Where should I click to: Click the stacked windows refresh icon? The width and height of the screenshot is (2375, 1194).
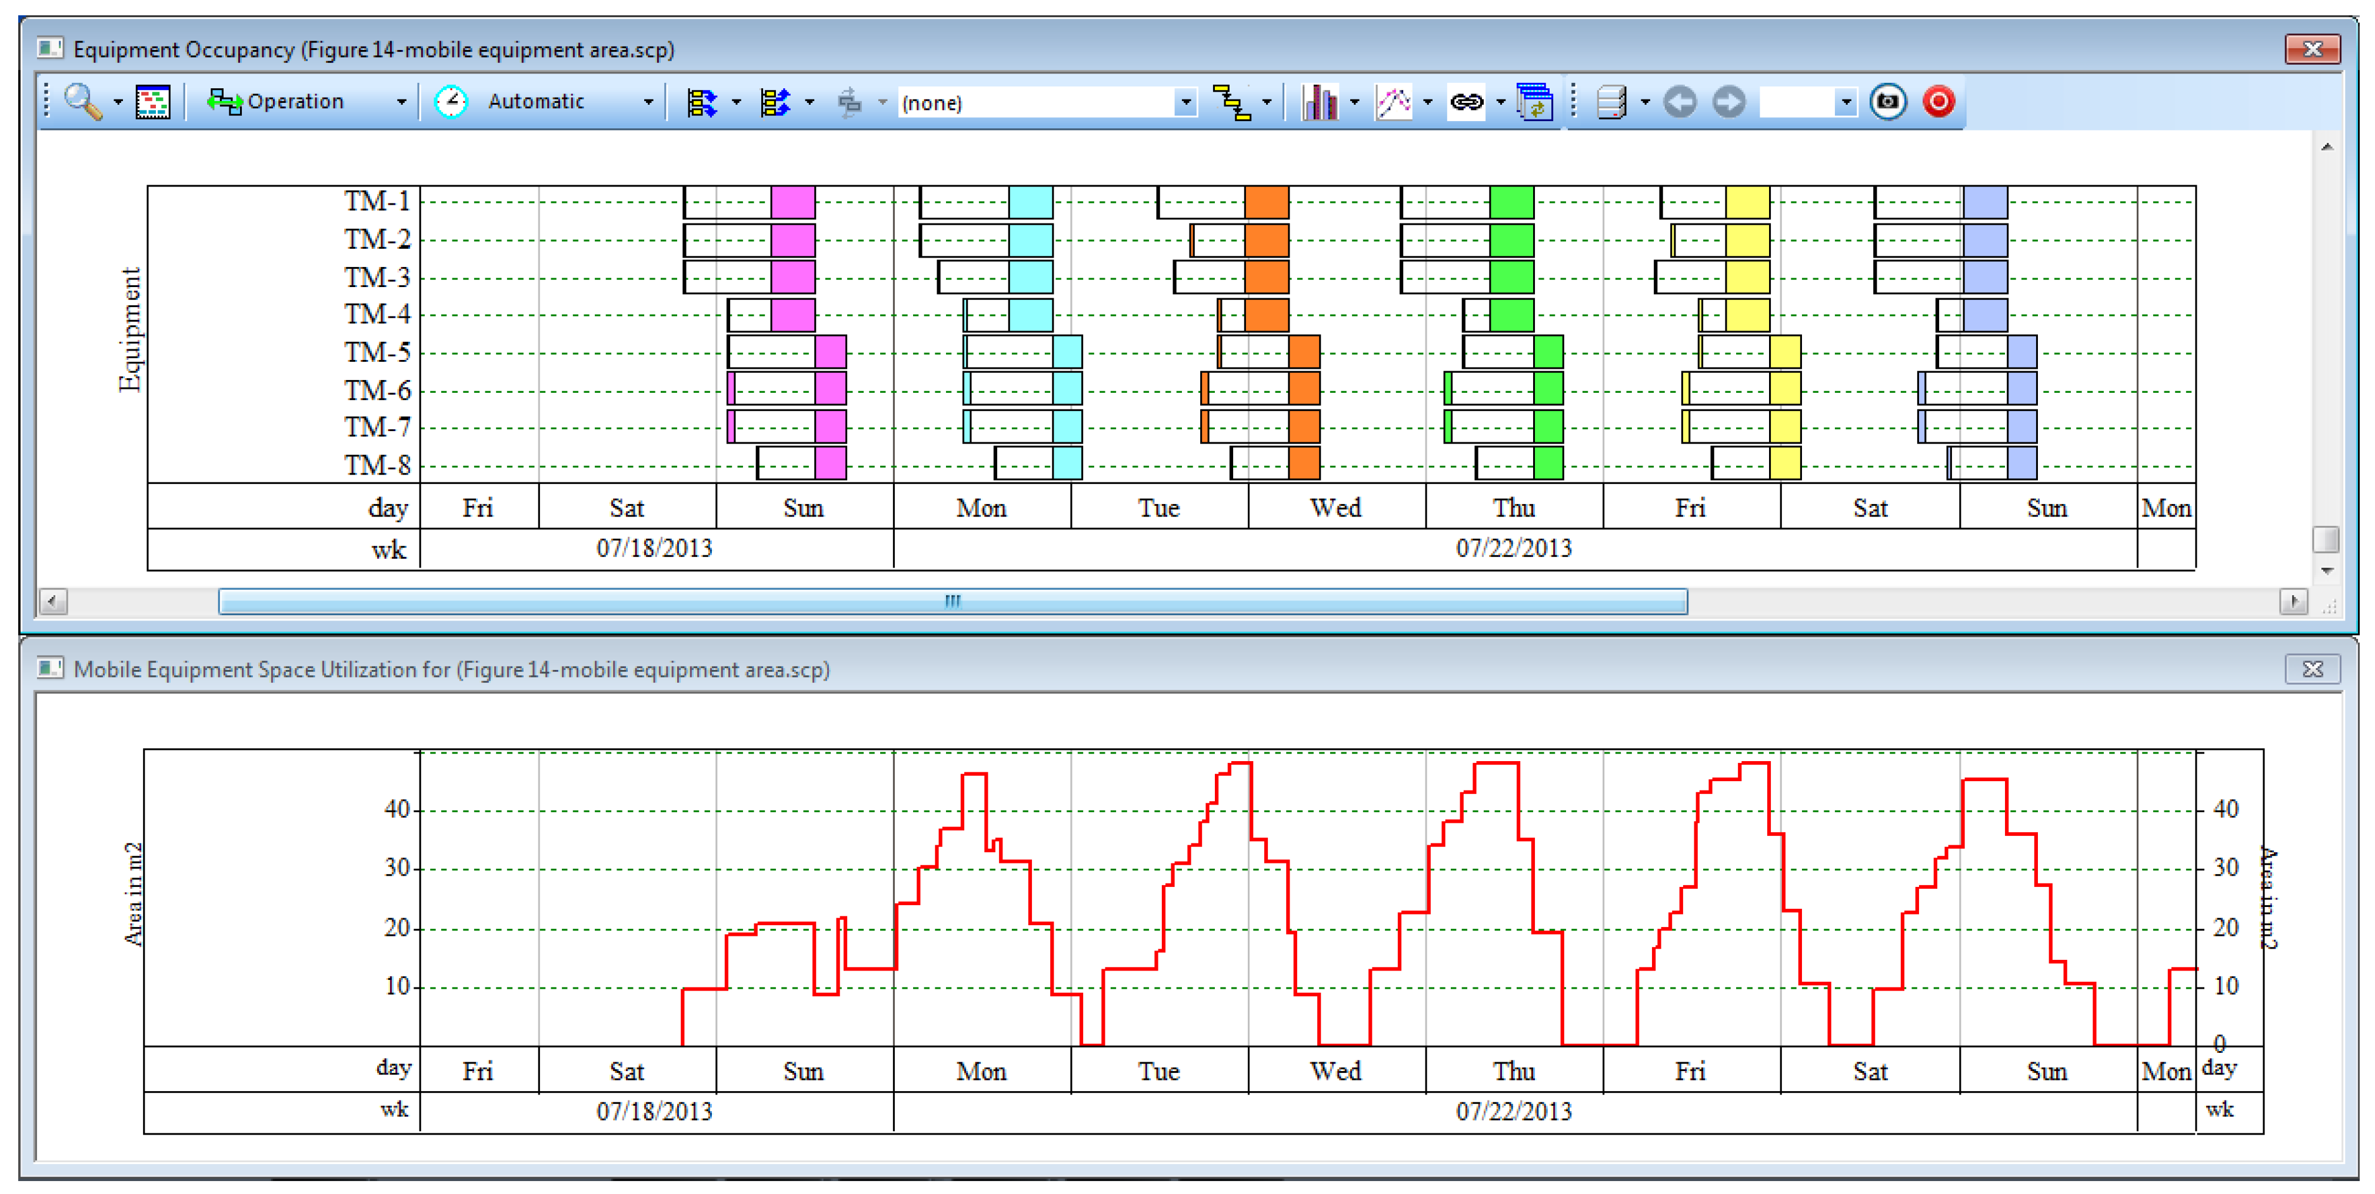click(x=1535, y=101)
